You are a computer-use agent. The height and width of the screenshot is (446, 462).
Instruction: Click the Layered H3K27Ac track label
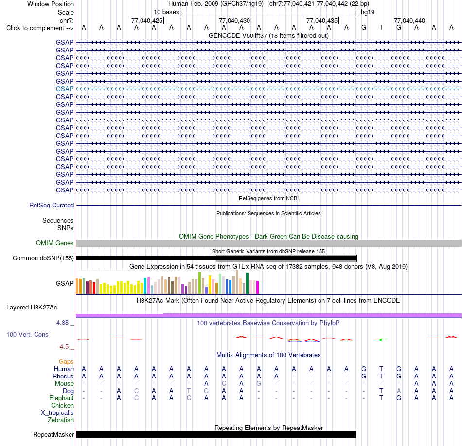coord(32,308)
